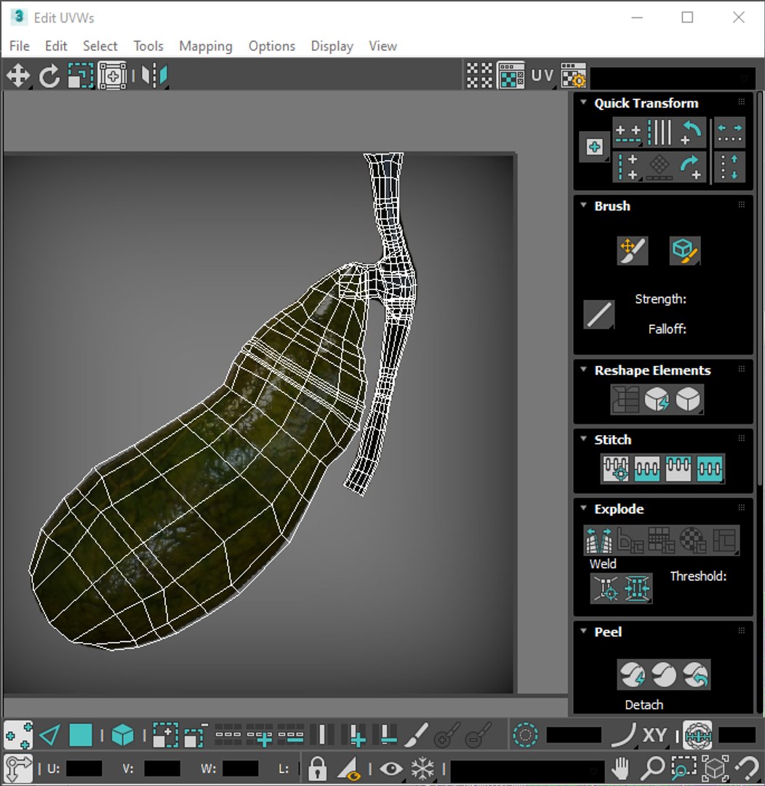Screen dimensions: 765x786
Task: Select the Paint Move brush
Action: (x=632, y=250)
